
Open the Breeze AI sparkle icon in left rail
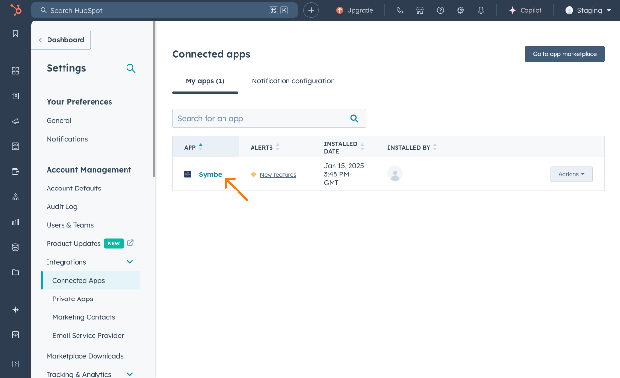click(16, 310)
